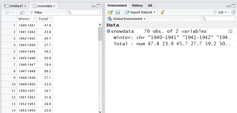This screenshot has width=237, height=113.
Task: Click the snowdata object name in Environment
Action: click(122, 31)
